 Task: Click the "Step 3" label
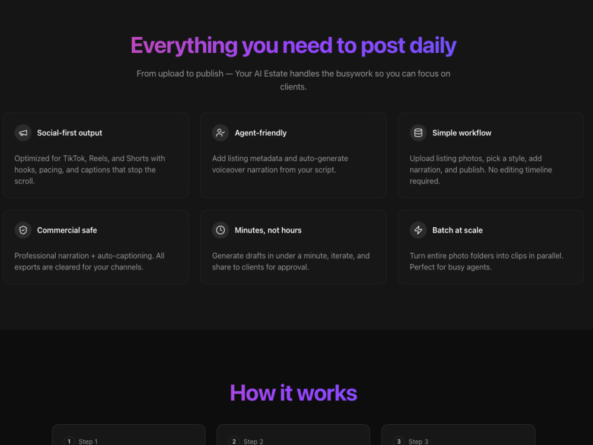418,441
